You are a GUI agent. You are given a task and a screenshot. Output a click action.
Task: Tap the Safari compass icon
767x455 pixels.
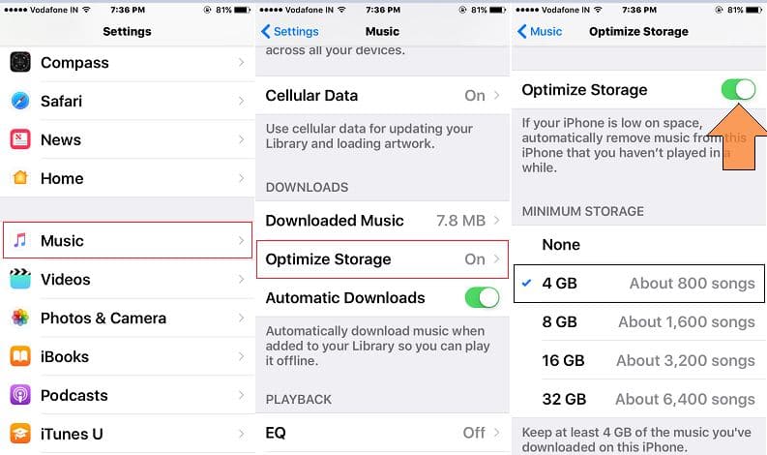tap(20, 101)
